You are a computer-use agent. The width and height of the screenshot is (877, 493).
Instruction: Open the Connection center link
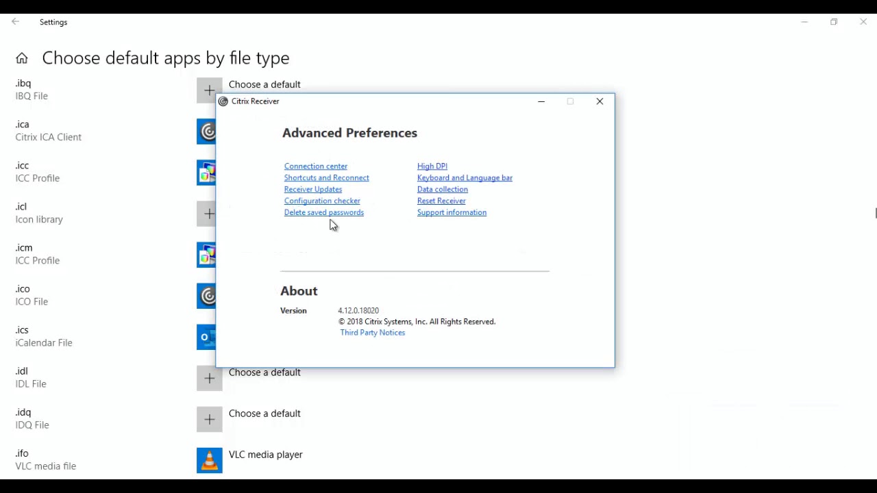click(x=316, y=166)
